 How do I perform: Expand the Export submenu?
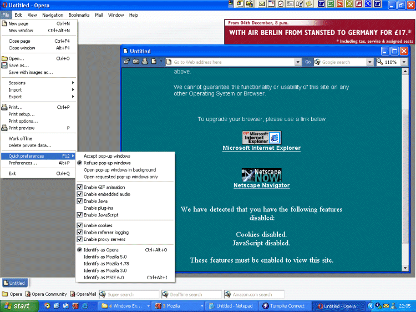tap(39, 97)
